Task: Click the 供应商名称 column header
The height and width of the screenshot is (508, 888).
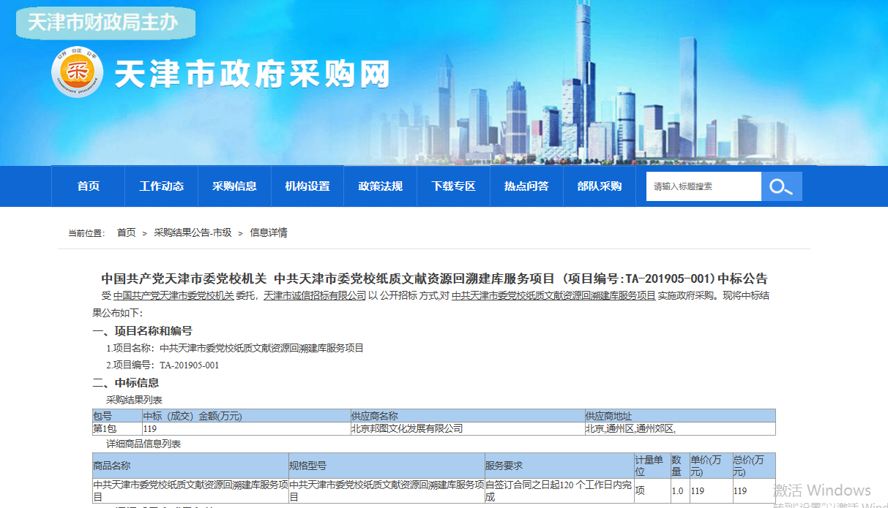Action: [467, 416]
